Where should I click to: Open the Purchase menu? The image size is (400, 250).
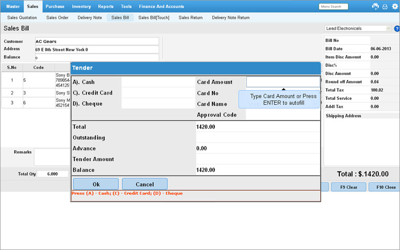click(55, 7)
